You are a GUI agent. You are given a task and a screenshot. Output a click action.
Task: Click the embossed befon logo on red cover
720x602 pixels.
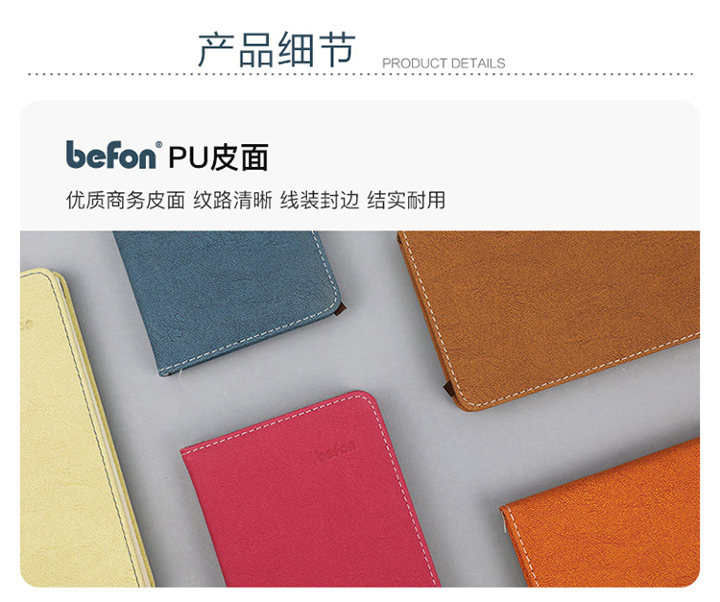pos(336,451)
